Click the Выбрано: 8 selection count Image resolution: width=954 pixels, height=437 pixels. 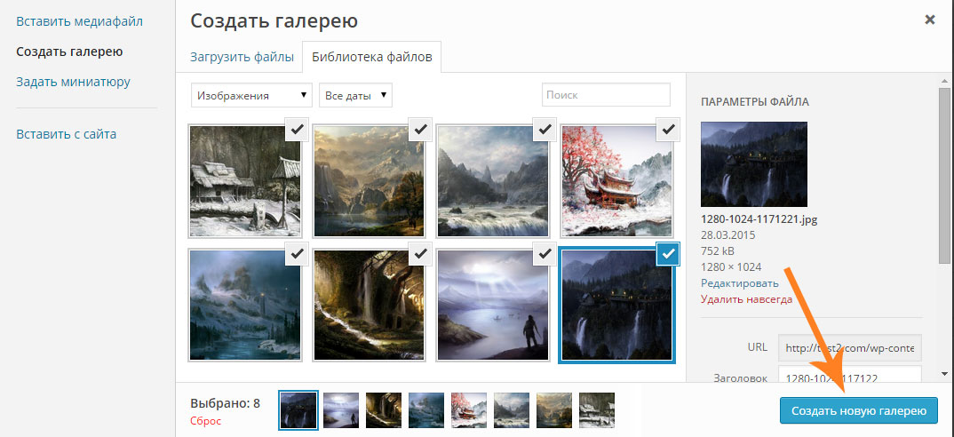(x=225, y=403)
